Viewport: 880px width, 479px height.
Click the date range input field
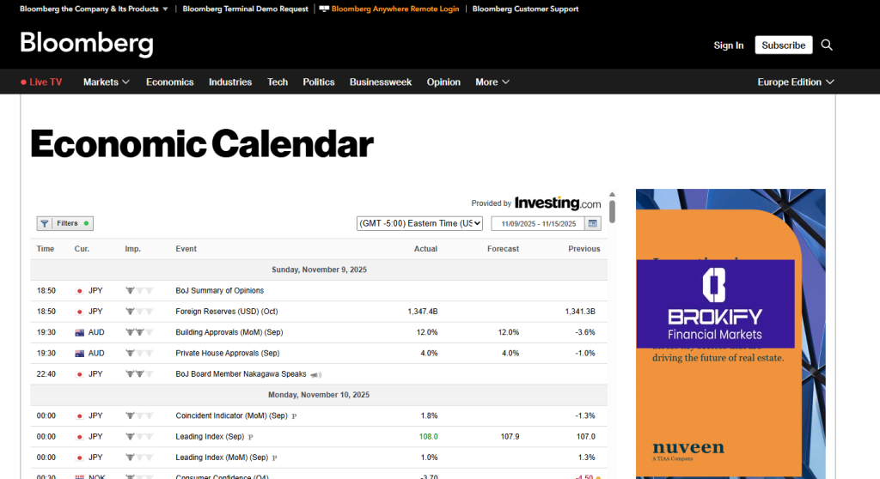point(537,223)
